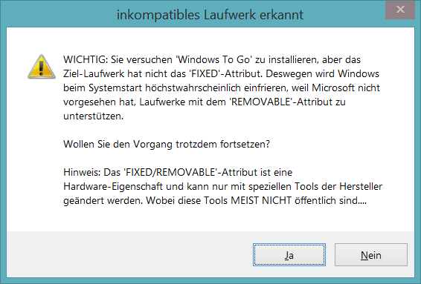Viewport: 421px width, 284px height.
Task: Click the word 'WICHTIG:' in the message
Action: (x=86, y=59)
